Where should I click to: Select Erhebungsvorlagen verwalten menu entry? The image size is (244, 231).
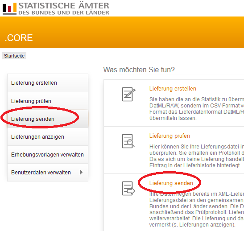coord(48,155)
